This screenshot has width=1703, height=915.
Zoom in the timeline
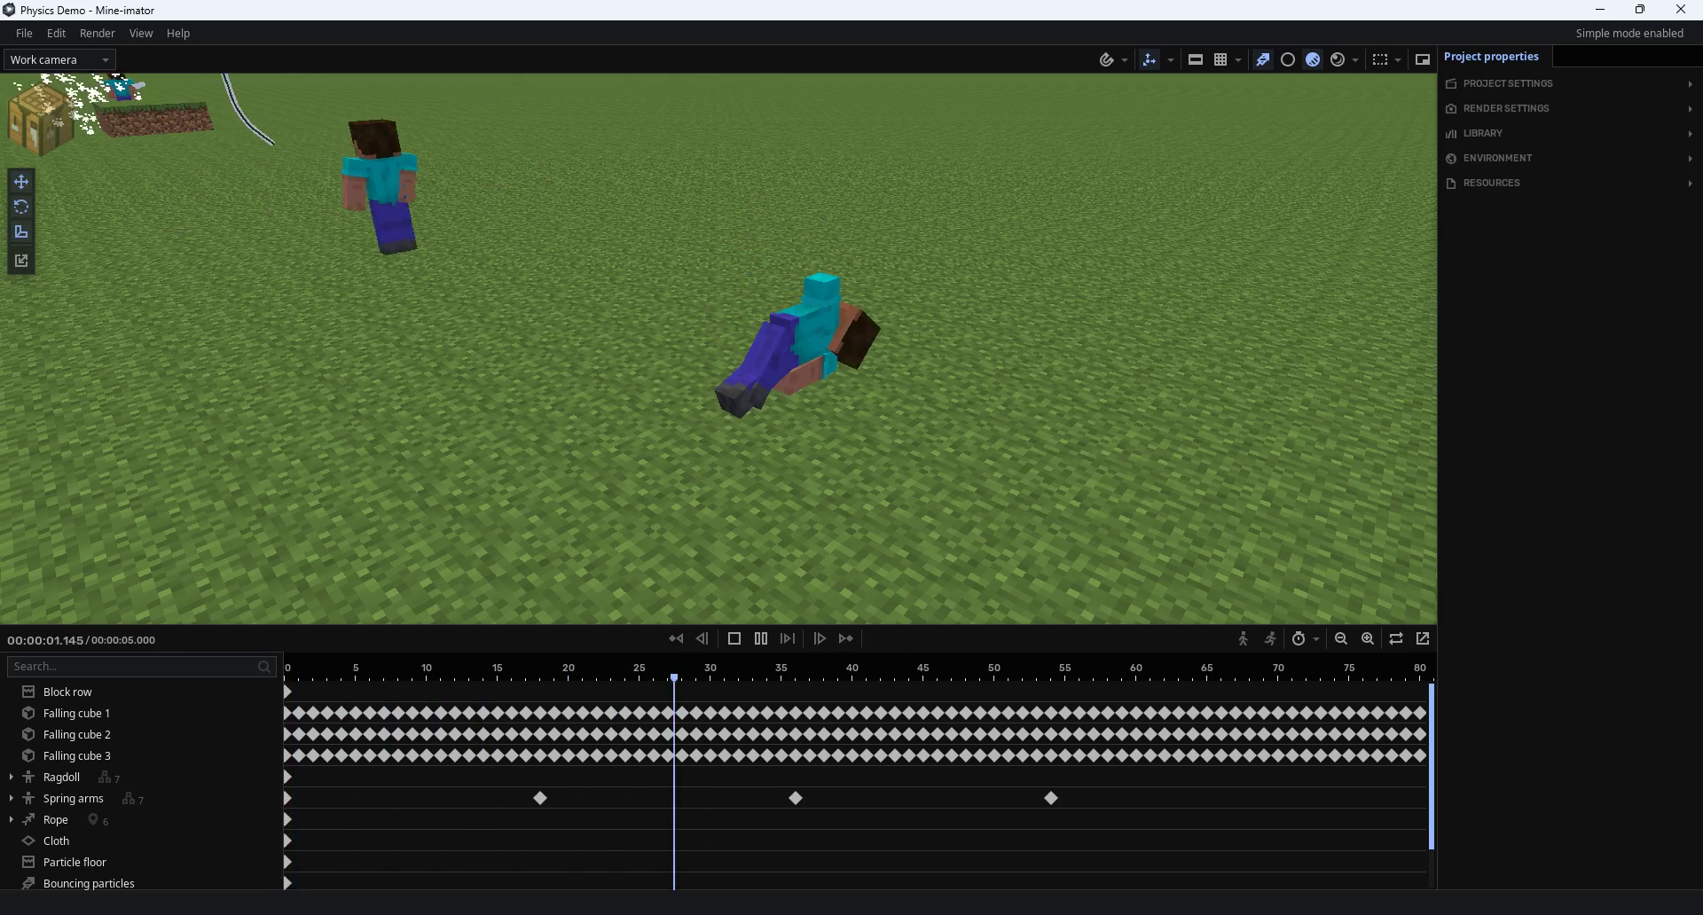[x=1368, y=638]
